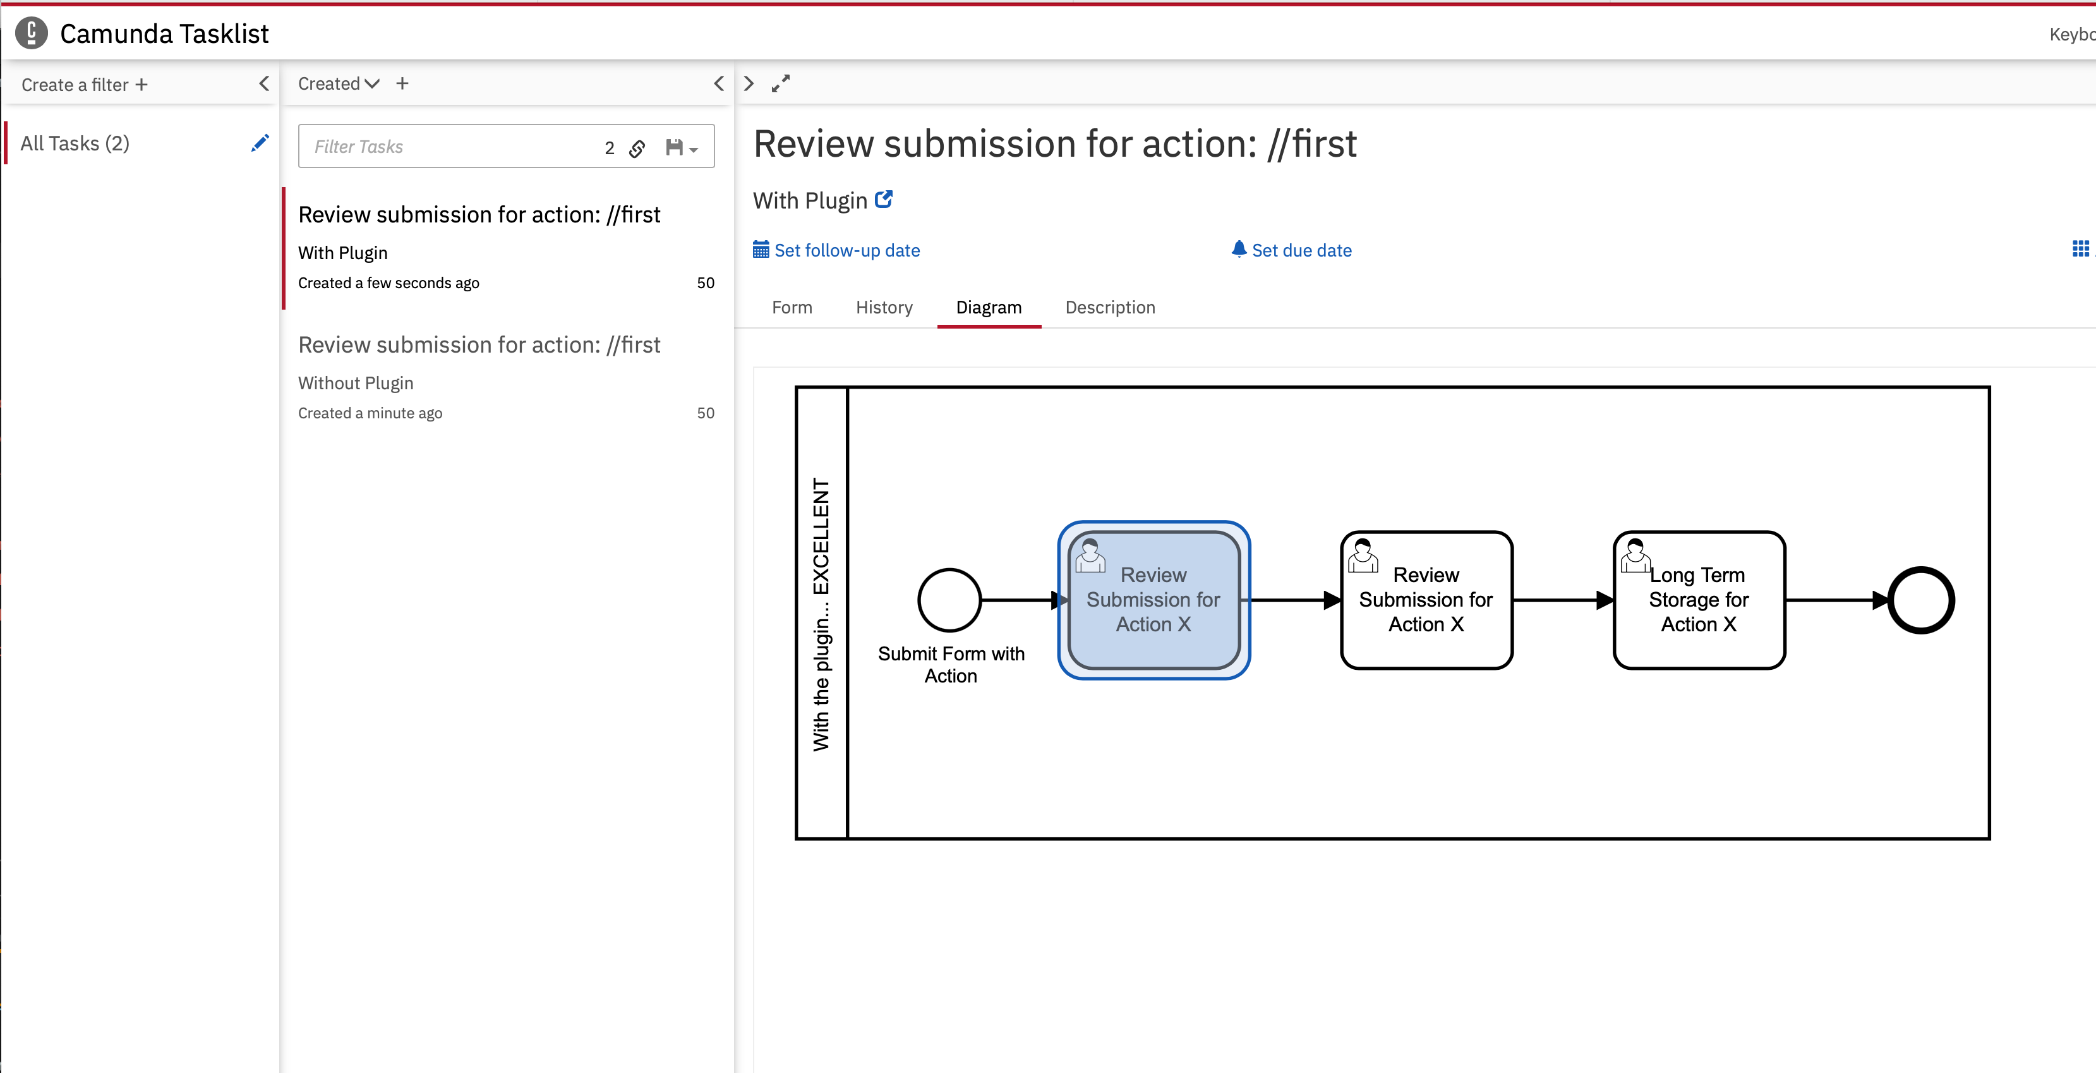The image size is (2096, 1073).
Task: Add a sorting criterion with plus icon
Action: [402, 84]
